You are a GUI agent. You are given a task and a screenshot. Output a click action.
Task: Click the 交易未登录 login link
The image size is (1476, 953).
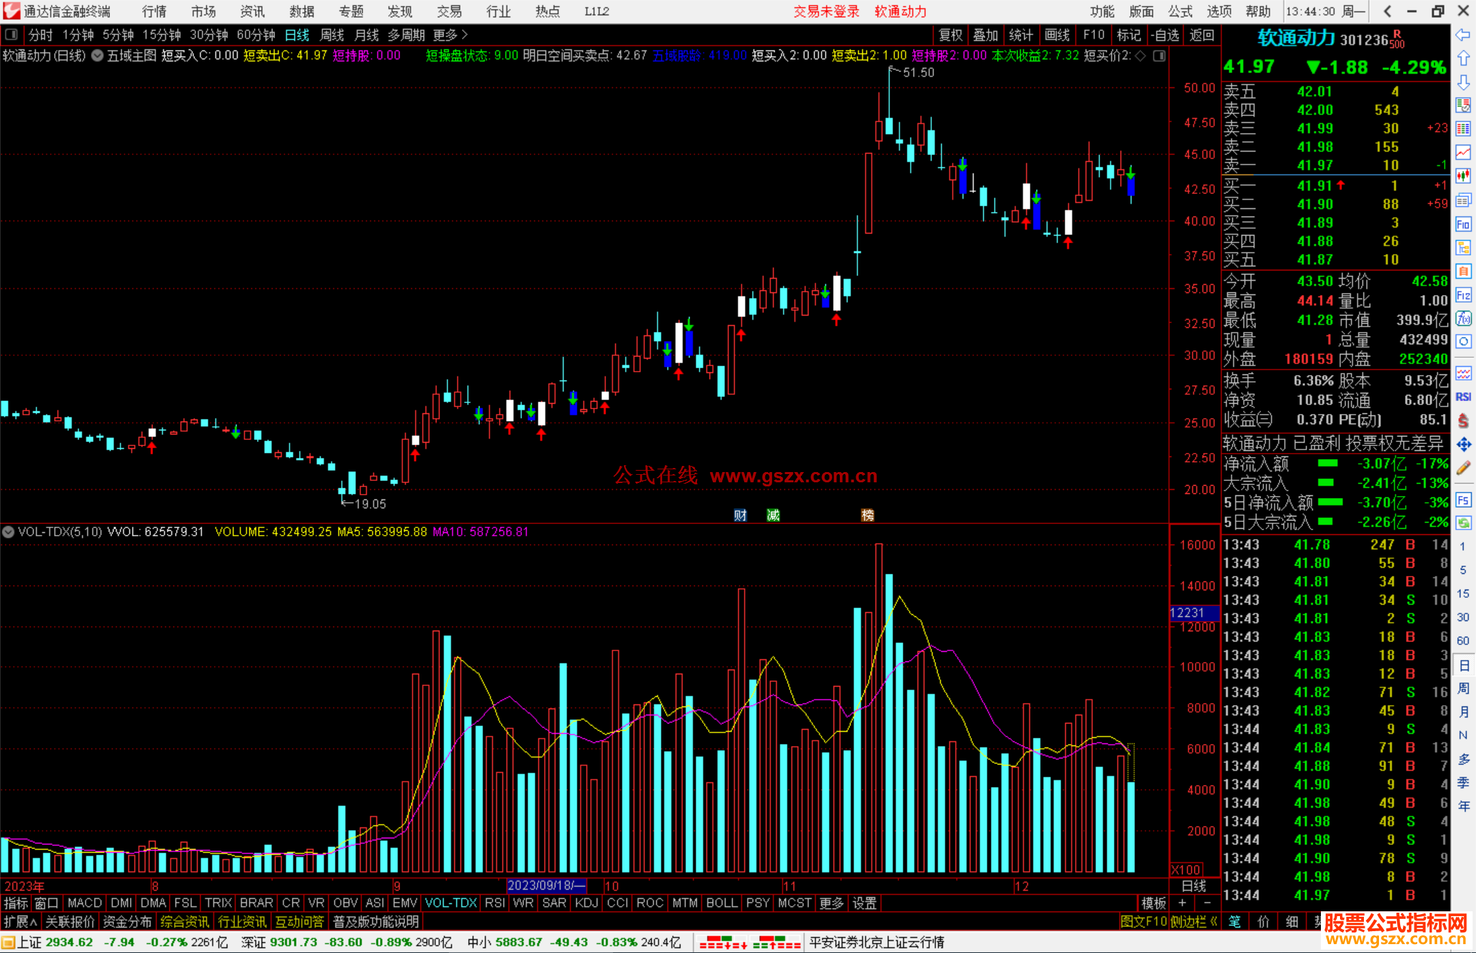pos(826,12)
